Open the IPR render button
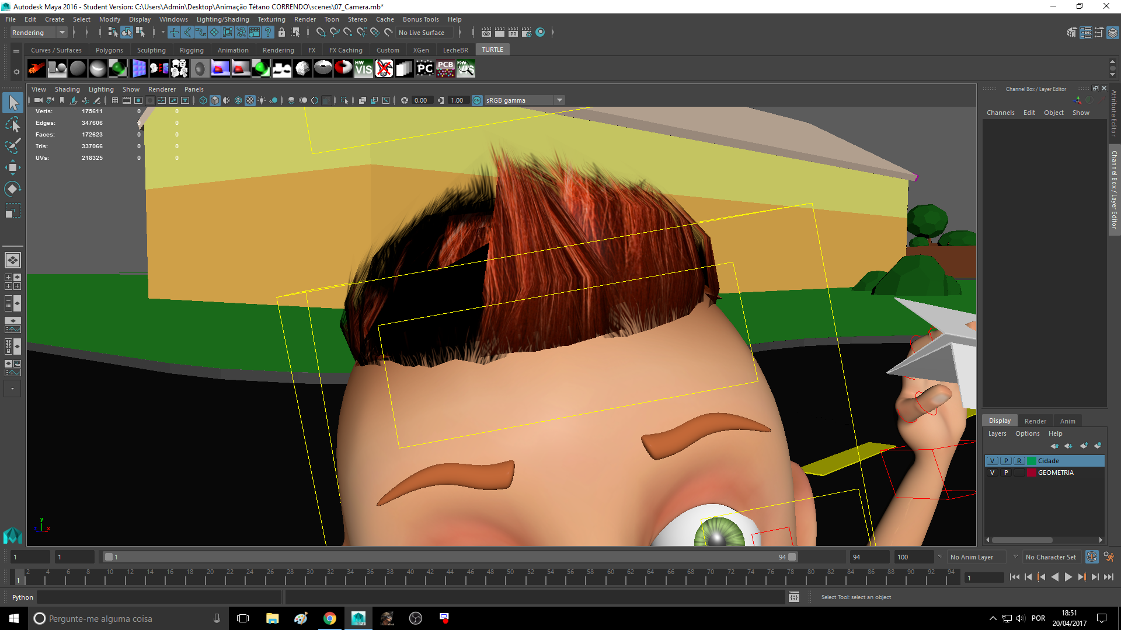The image size is (1121, 630). (x=513, y=33)
